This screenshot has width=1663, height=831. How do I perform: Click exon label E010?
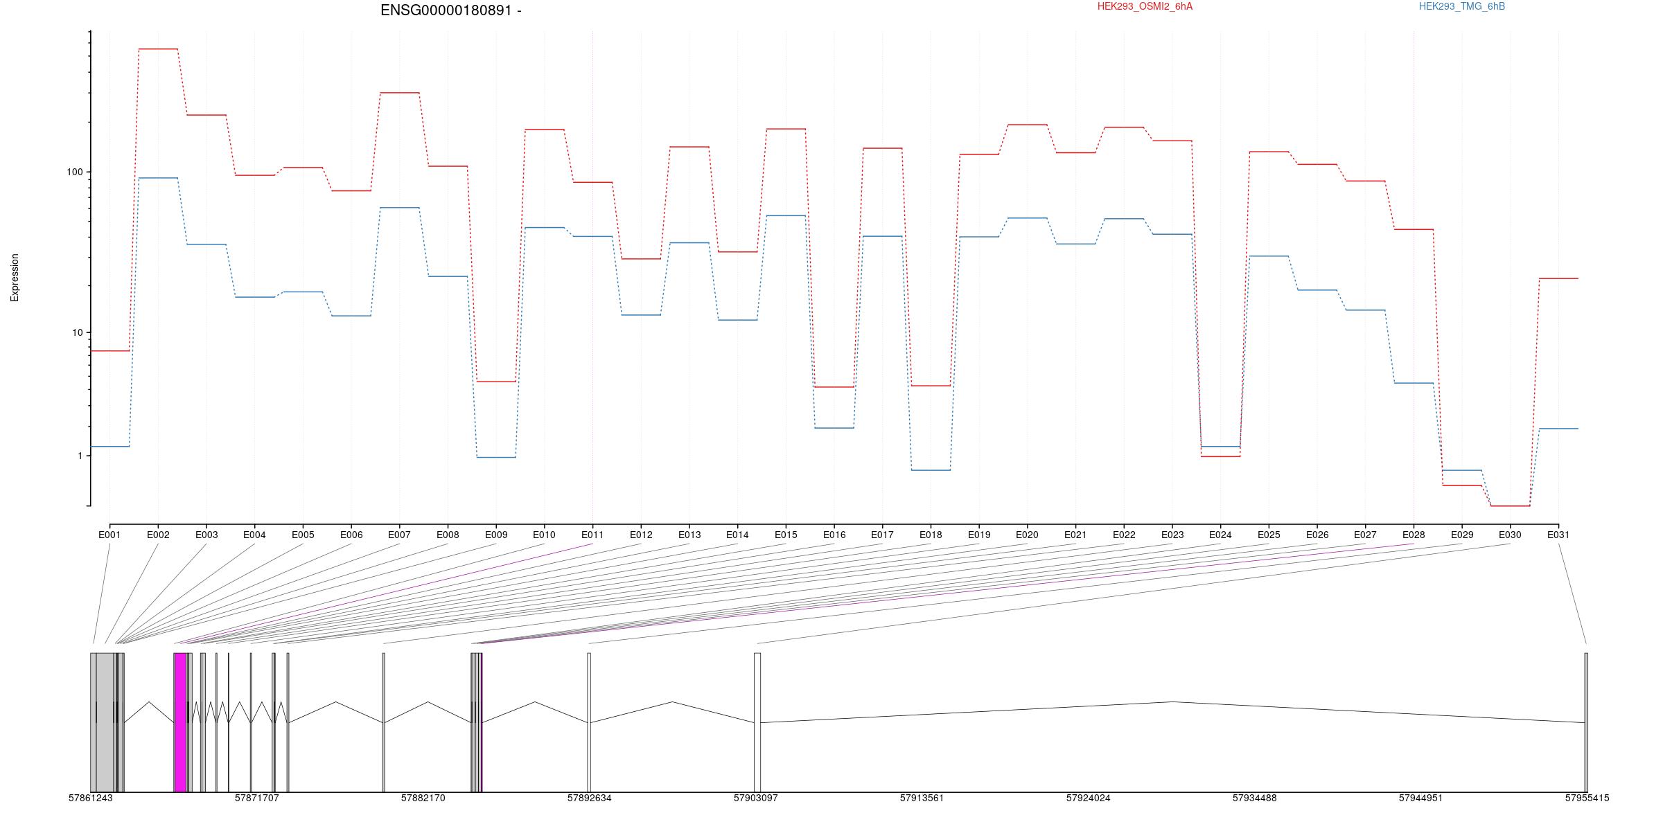[x=544, y=535]
